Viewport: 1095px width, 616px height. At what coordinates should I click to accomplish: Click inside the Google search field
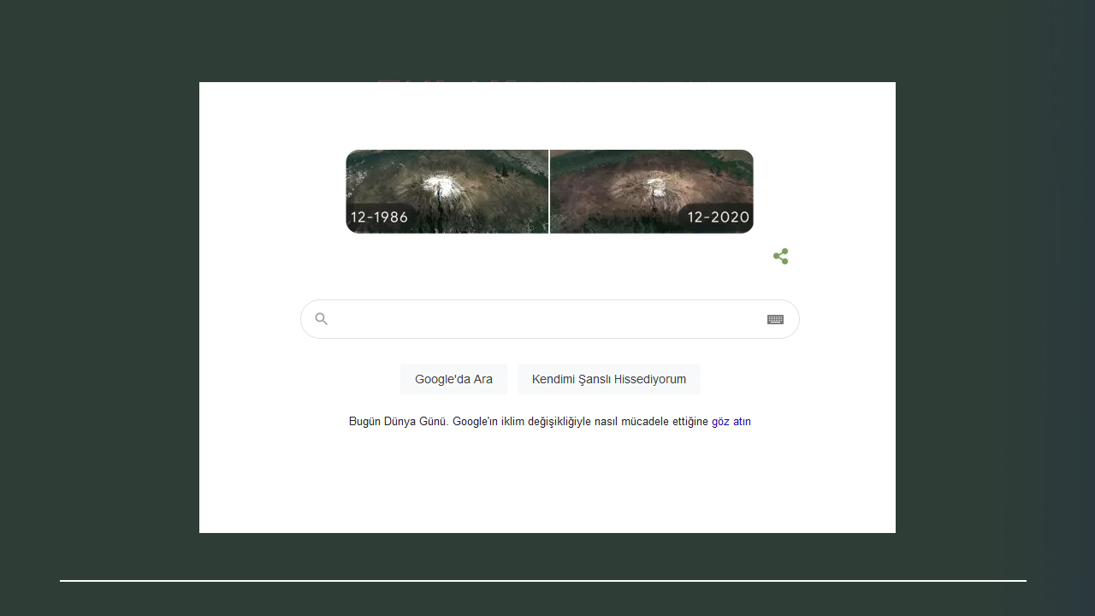(x=549, y=319)
